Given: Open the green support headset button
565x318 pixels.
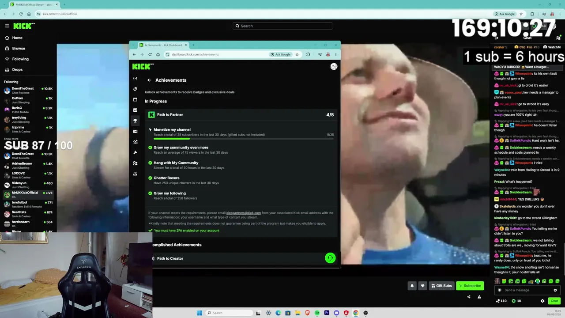Looking at the screenshot, I should 330,258.
